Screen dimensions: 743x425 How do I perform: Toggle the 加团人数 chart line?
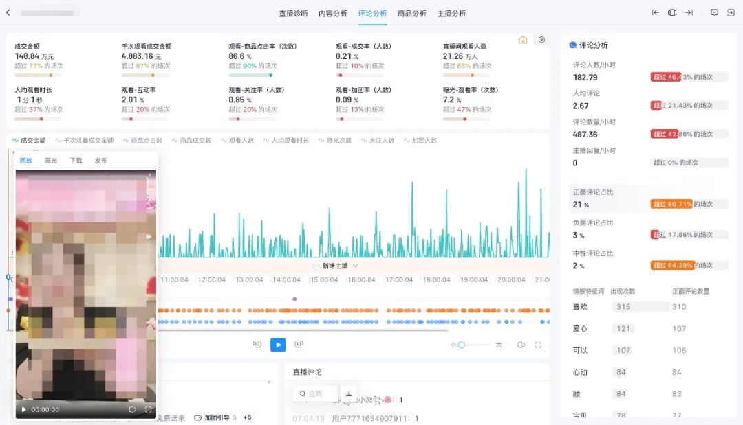[420, 140]
